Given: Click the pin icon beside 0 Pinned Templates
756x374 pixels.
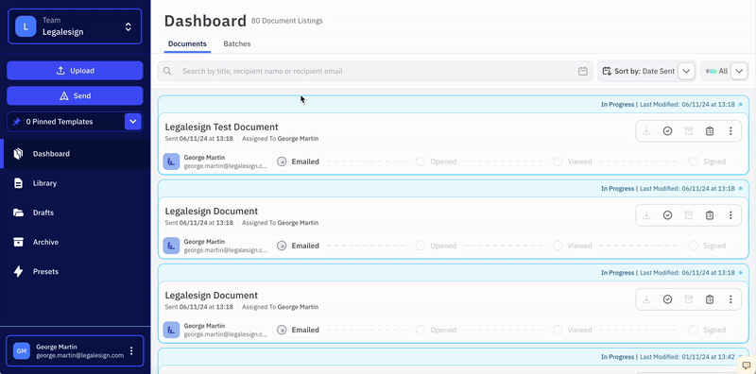Looking at the screenshot, I should click(x=17, y=122).
